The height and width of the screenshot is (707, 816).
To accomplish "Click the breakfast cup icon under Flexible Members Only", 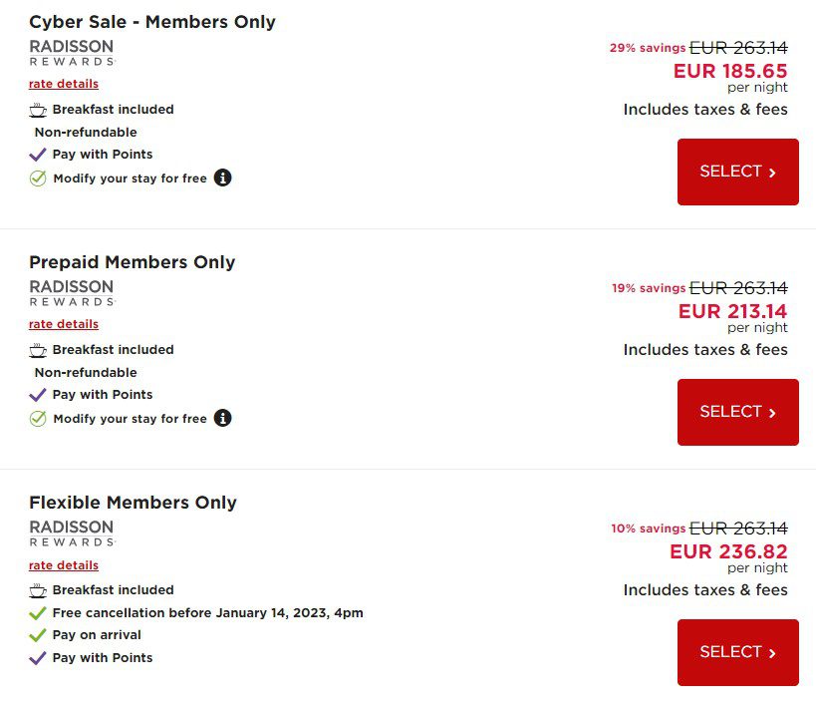I will click(38, 590).
